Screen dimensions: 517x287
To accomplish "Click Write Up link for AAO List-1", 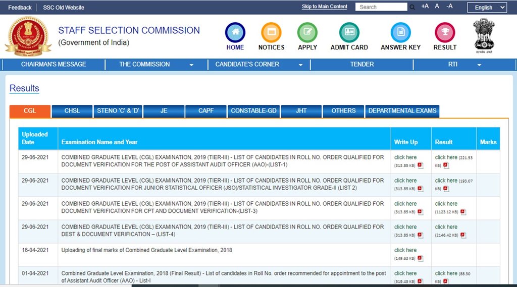I will 405,157.
